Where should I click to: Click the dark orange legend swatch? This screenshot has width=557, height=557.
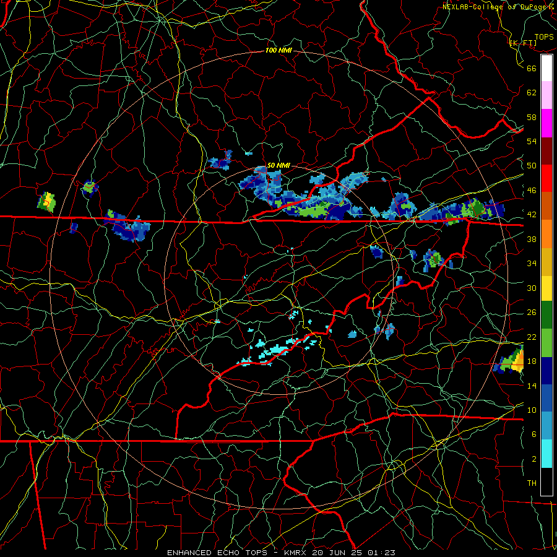[546, 205]
